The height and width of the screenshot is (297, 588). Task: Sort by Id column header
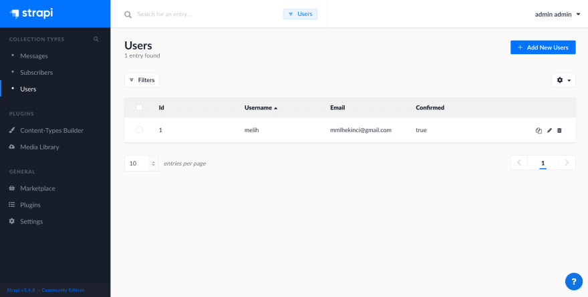tap(161, 107)
